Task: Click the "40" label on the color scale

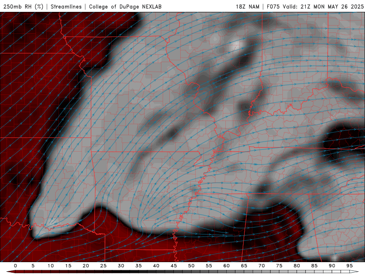Action: pos(156,266)
